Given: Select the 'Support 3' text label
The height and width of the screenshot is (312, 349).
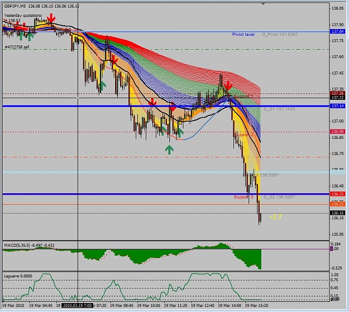Looking at the screenshot, I should (x=243, y=196).
